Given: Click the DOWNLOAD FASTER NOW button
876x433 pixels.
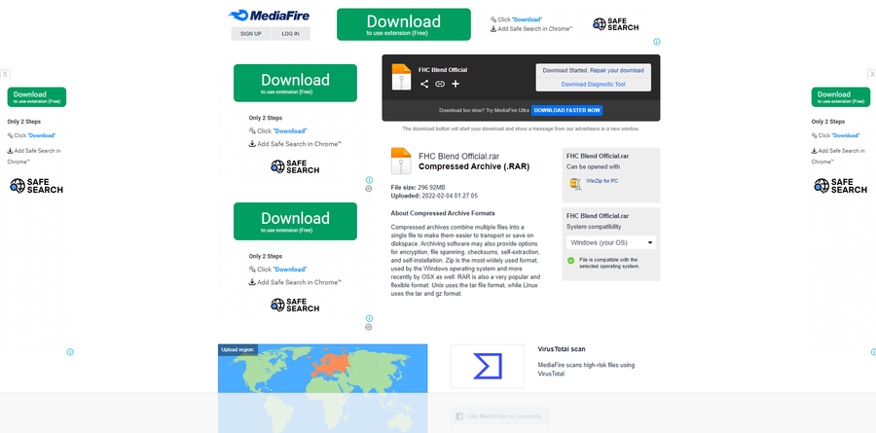Looking at the screenshot, I should 567,111.
